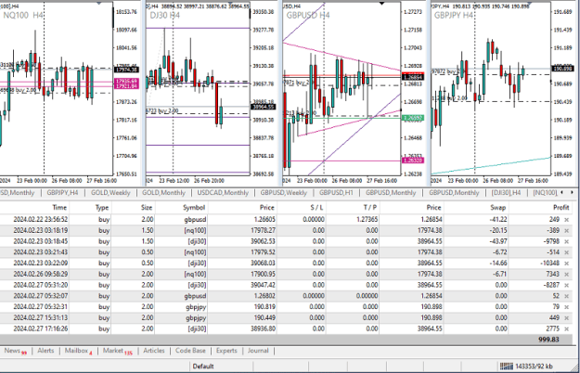Click the 38964.55 current price label on DJ30

tap(263, 107)
